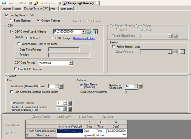Click the [PLC1]D0000000 cell in table
The width and height of the screenshot is (191, 139).
click(116, 131)
